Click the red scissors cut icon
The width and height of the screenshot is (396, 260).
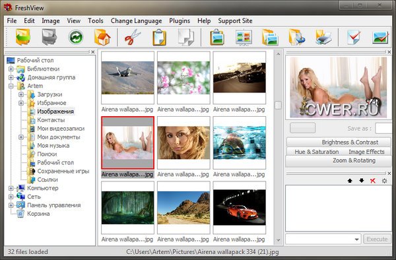[133, 37]
